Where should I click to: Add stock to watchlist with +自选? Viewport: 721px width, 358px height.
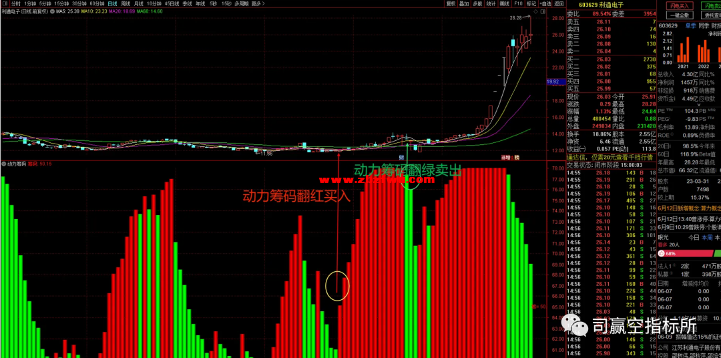click(545, 3)
